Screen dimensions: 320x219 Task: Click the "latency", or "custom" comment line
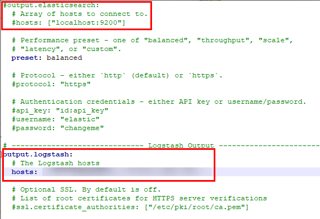[66, 49]
